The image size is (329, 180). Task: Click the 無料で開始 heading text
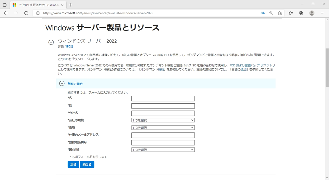[75, 84]
